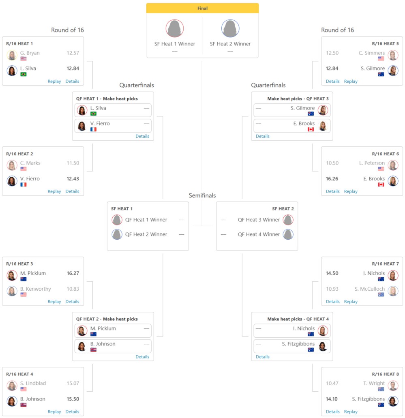Screen dimensions: 405x418
Task: Pick I. Nichols in QF Heat 4
Action: coord(292,330)
